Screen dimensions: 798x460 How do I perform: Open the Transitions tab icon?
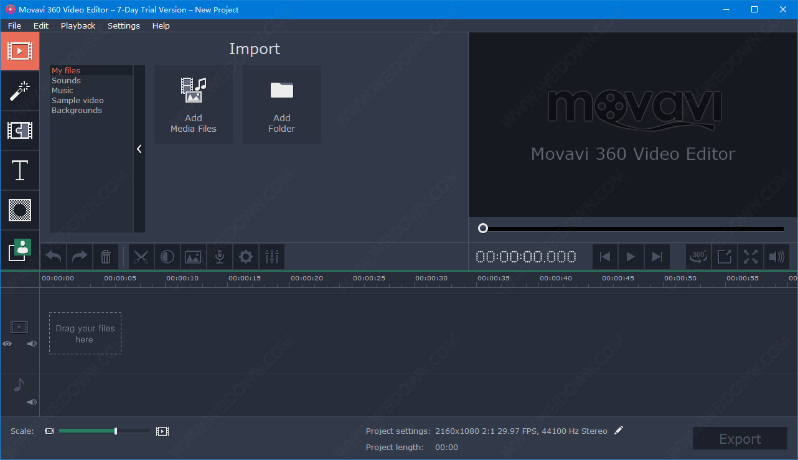point(19,131)
